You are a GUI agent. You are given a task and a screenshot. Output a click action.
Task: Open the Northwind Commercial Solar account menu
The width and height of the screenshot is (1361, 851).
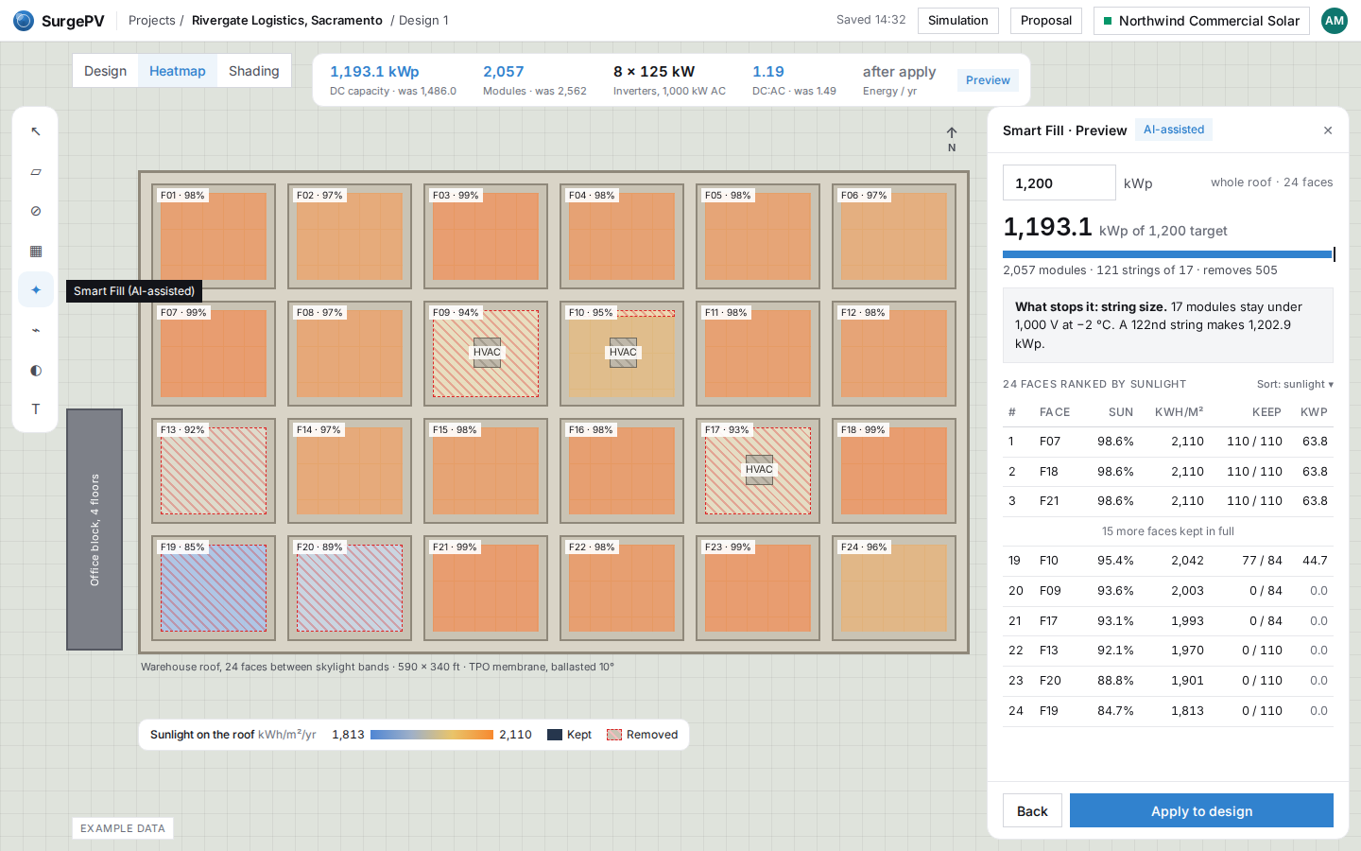point(1201,21)
